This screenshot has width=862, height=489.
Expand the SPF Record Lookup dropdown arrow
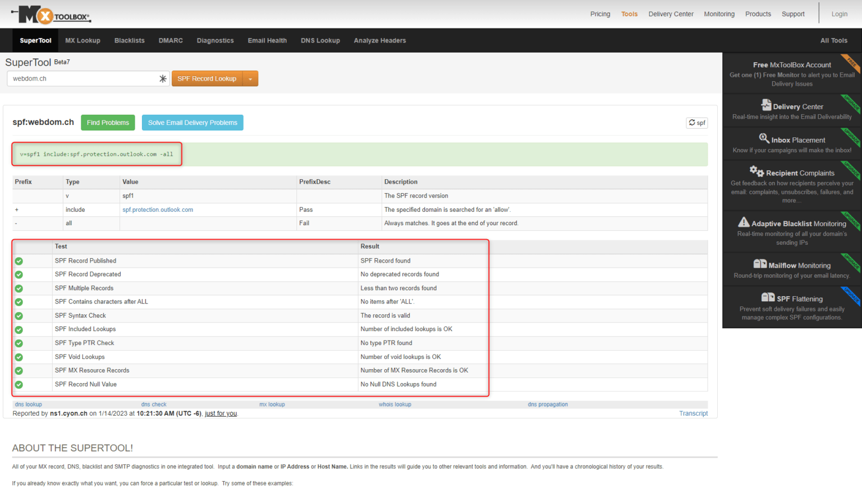coord(250,78)
